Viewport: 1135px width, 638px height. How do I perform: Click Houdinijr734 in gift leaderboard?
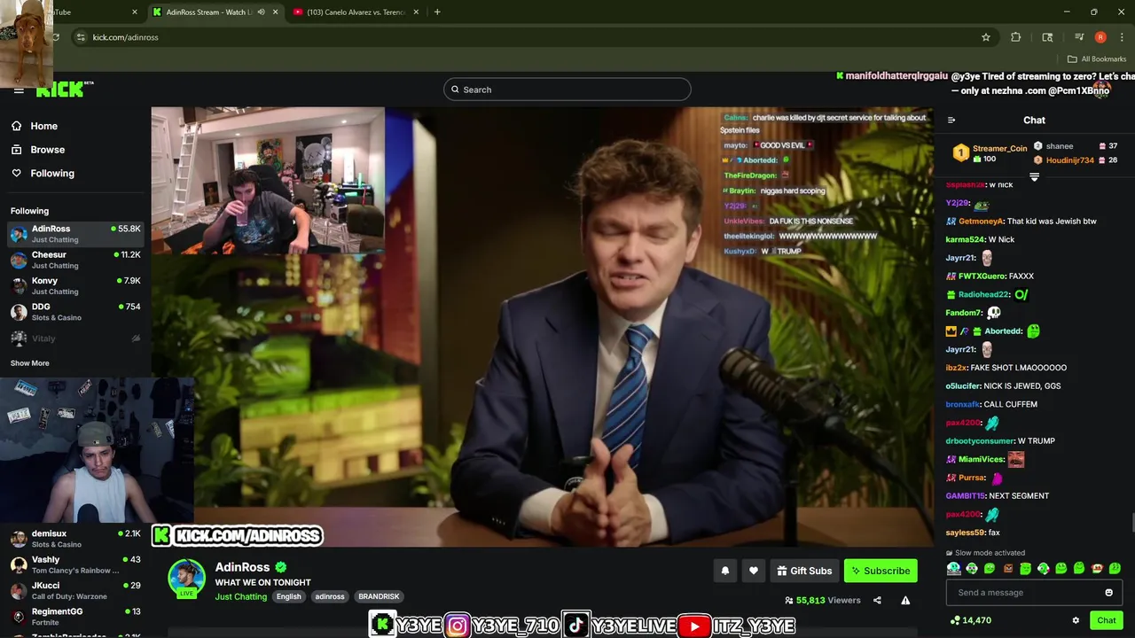1070,160
